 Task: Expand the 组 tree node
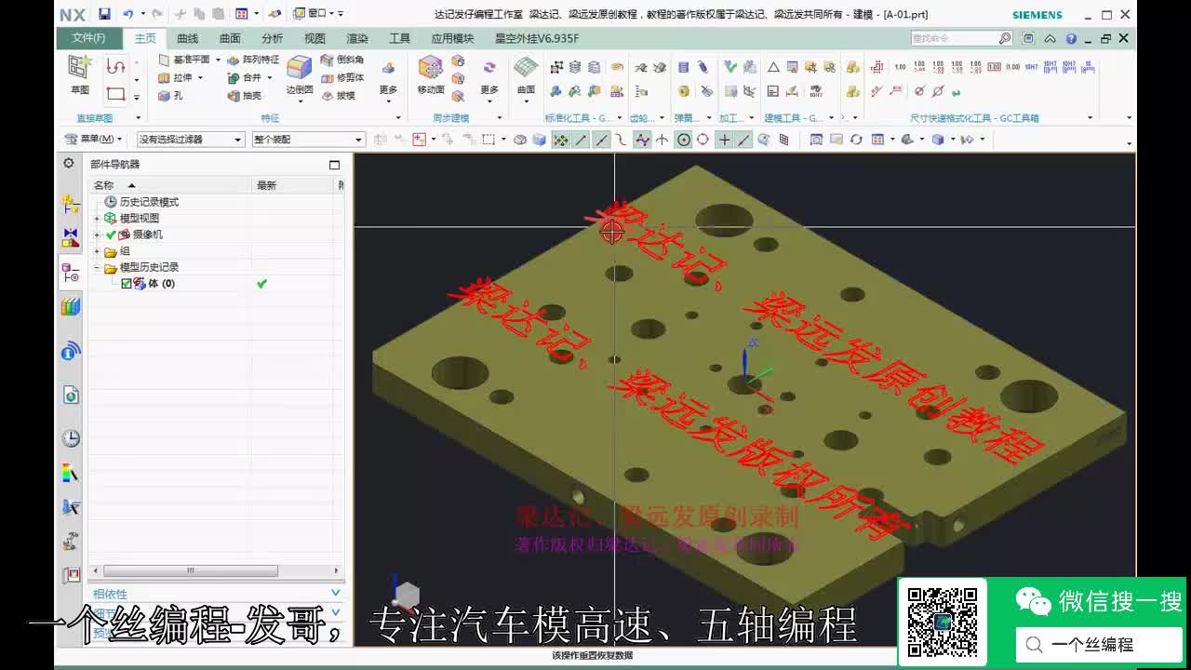(98, 251)
